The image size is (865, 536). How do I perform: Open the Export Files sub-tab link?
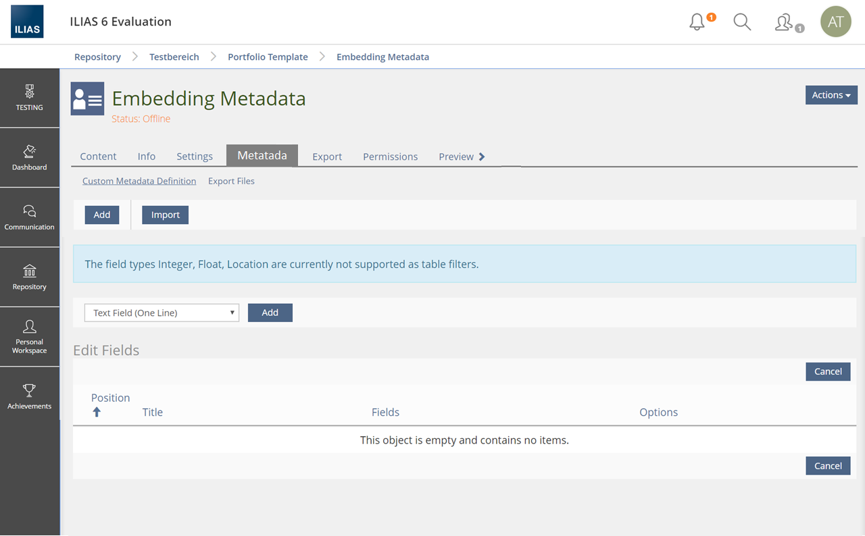(231, 181)
